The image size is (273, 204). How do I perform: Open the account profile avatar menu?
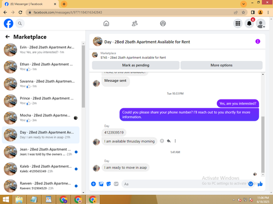click(260, 23)
